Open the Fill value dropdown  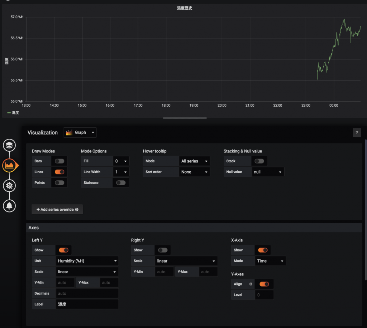coord(121,161)
